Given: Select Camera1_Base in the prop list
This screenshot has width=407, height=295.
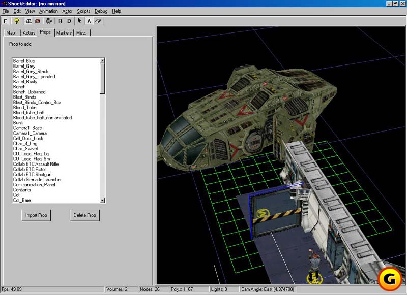Looking at the screenshot, I should click(x=27, y=128).
